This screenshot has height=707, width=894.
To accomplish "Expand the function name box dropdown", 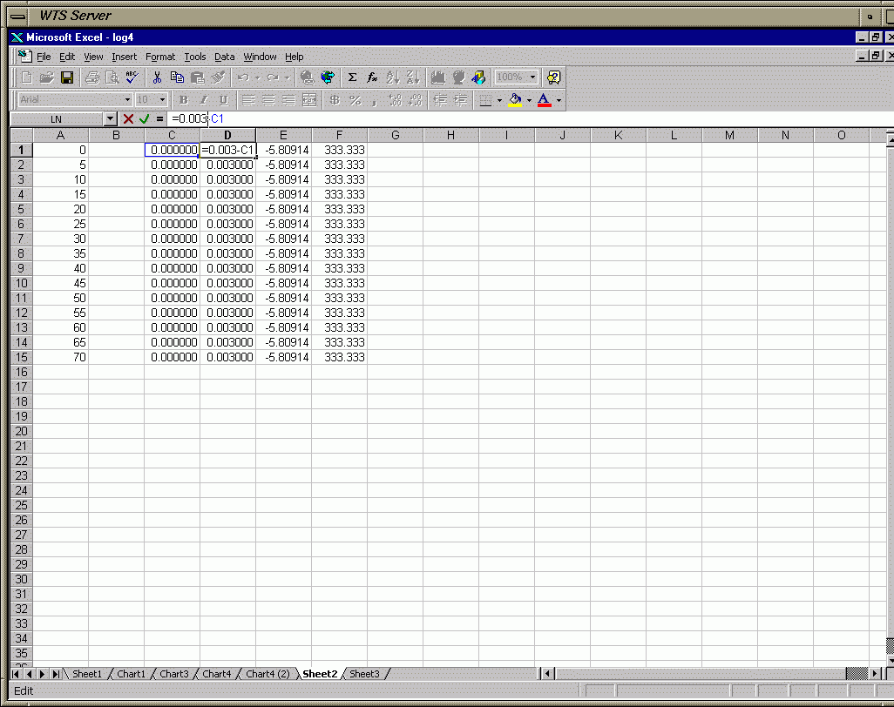I will tap(110, 118).
